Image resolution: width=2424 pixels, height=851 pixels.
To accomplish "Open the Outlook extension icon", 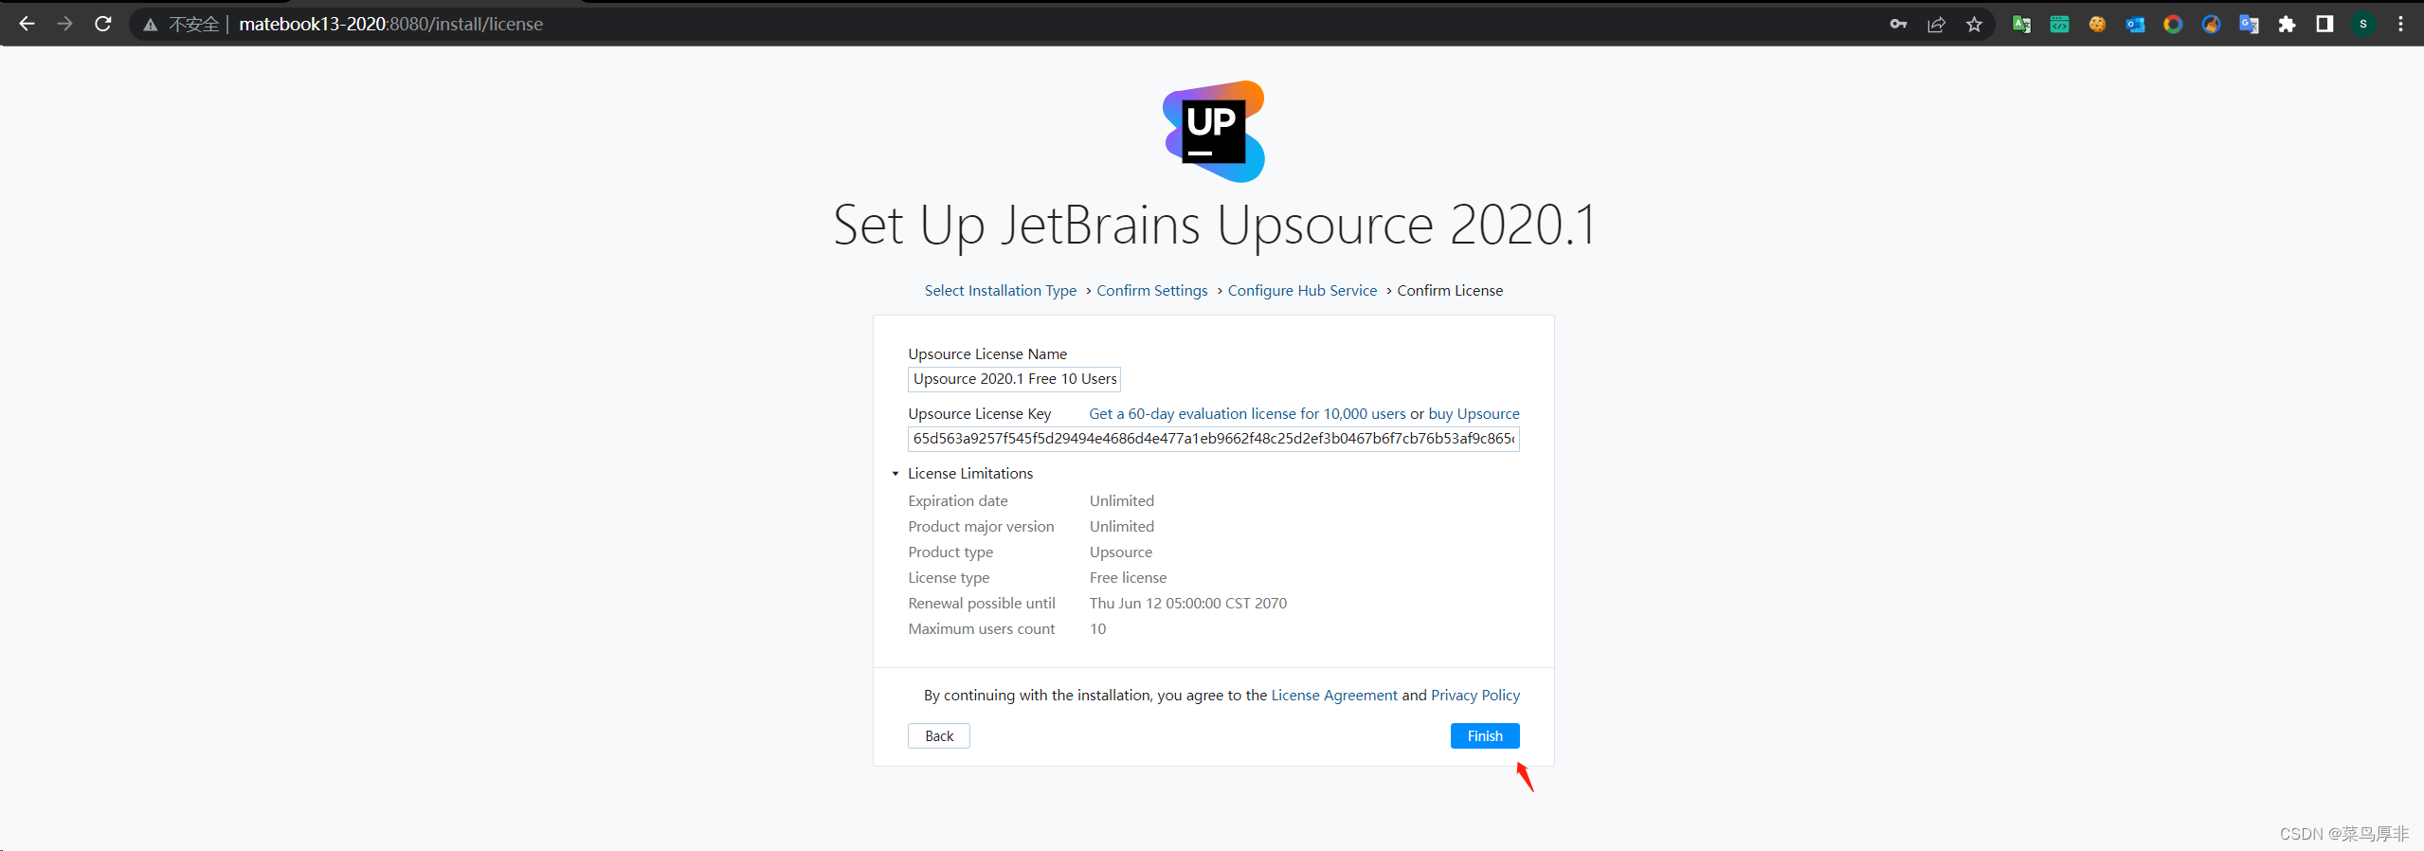I will (2135, 25).
